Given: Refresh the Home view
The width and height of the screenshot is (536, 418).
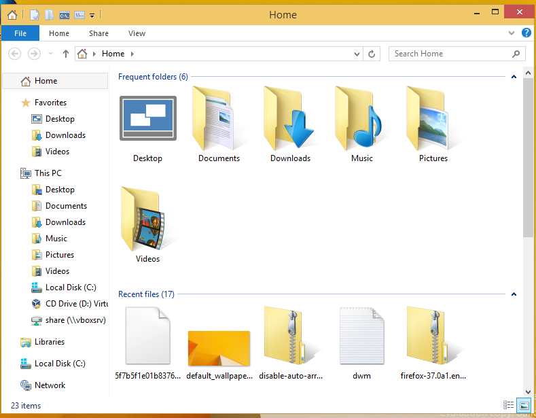Looking at the screenshot, I should click(x=372, y=54).
